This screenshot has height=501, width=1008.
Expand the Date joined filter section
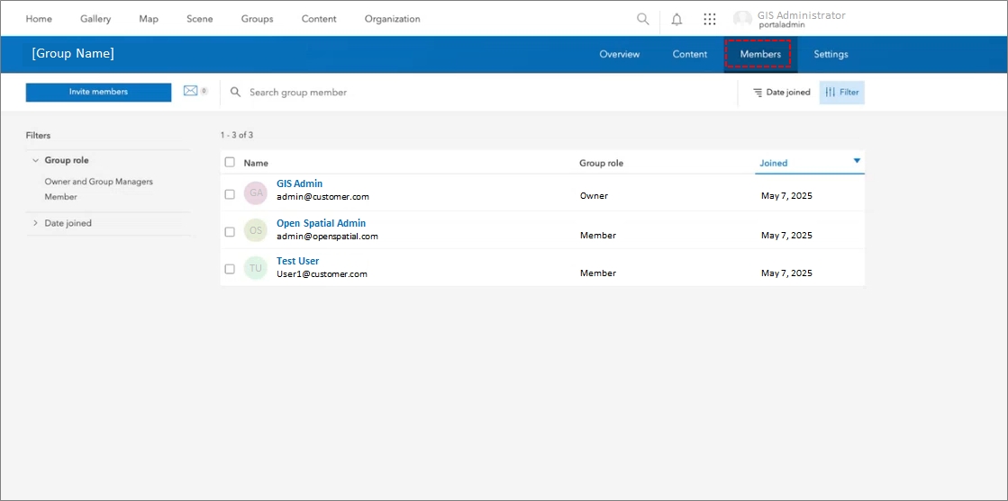(35, 224)
